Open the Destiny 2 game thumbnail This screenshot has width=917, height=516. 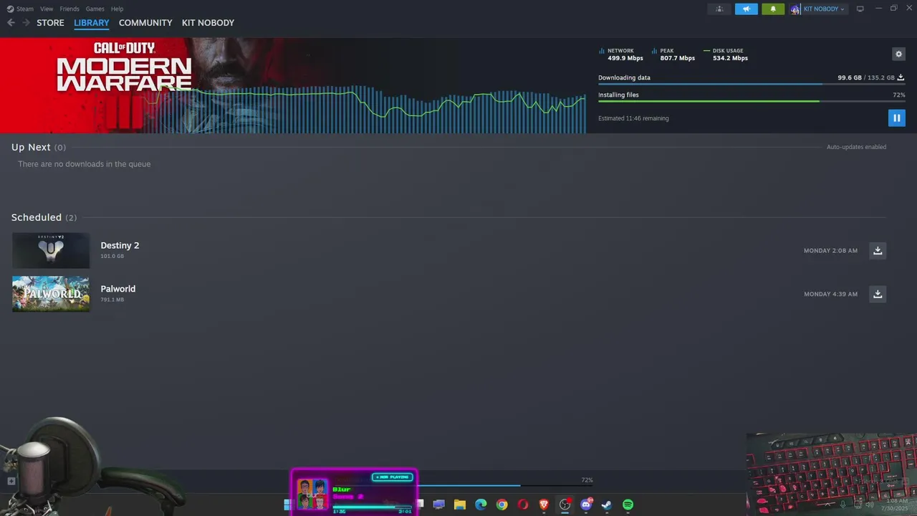(x=51, y=250)
